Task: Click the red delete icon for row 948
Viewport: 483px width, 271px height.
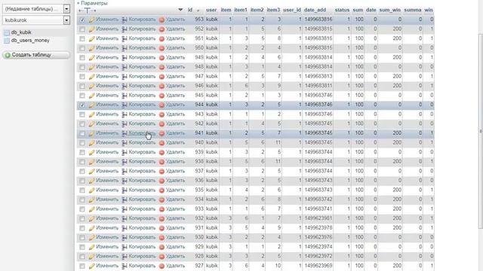Action: 162,67
